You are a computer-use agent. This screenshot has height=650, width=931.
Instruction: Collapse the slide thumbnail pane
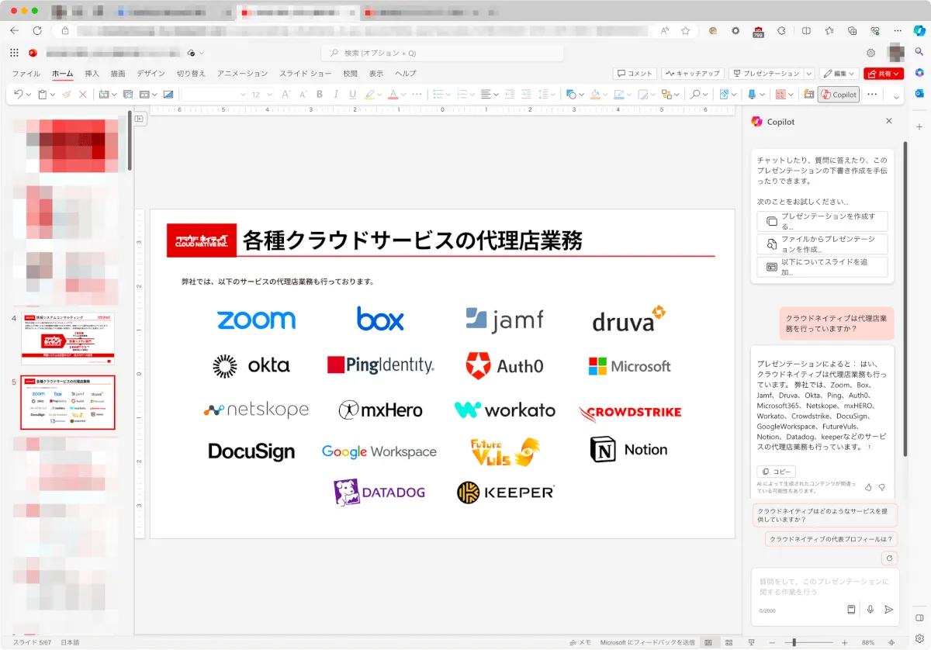(140, 119)
